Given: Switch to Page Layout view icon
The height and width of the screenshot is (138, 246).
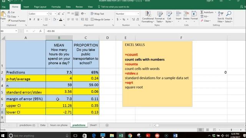Looking at the screenshot, I should coord(208,130).
